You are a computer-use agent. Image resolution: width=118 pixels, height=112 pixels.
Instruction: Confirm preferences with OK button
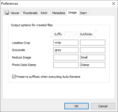77,106
